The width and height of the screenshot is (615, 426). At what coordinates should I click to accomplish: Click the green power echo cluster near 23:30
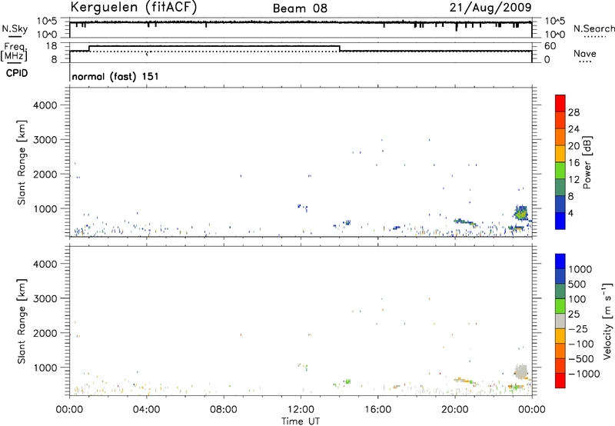coord(521,214)
